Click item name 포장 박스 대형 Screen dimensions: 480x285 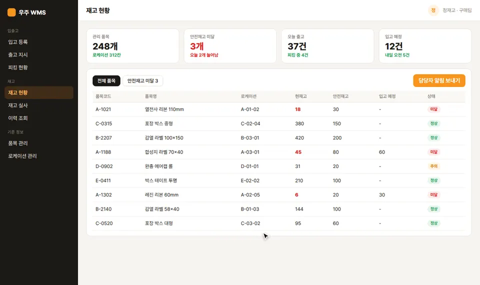coord(159,223)
